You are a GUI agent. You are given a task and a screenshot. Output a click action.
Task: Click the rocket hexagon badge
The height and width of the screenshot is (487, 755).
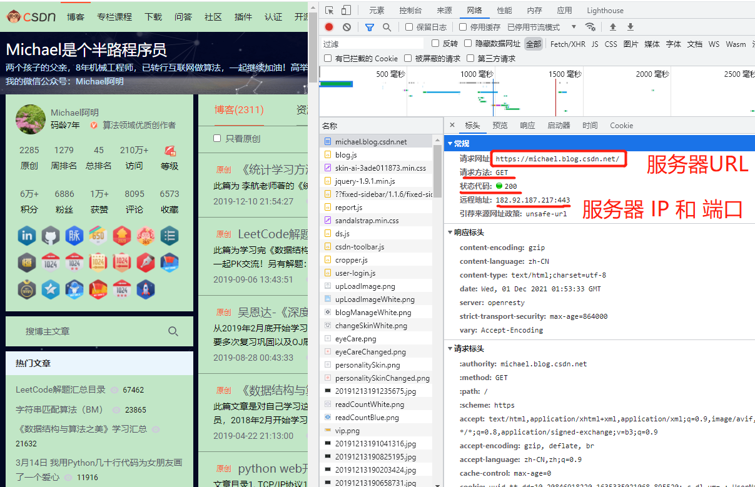(x=146, y=289)
